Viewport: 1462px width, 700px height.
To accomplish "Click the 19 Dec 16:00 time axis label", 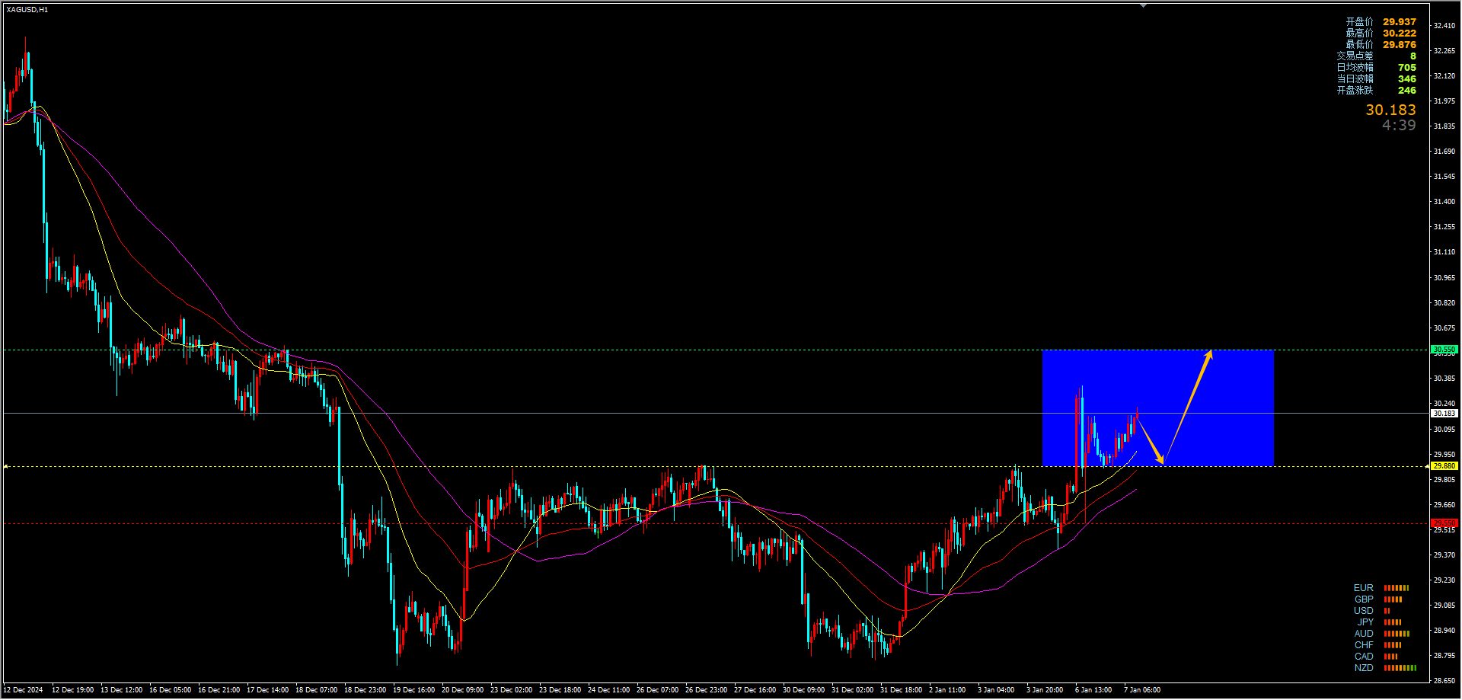I will [x=413, y=690].
